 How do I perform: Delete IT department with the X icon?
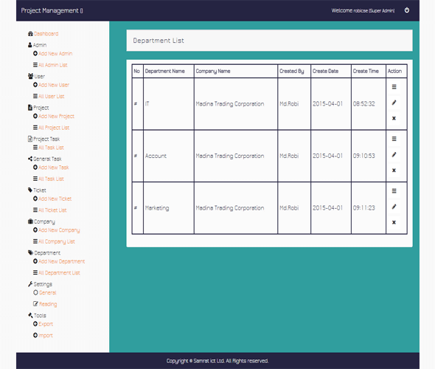(x=394, y=118)
